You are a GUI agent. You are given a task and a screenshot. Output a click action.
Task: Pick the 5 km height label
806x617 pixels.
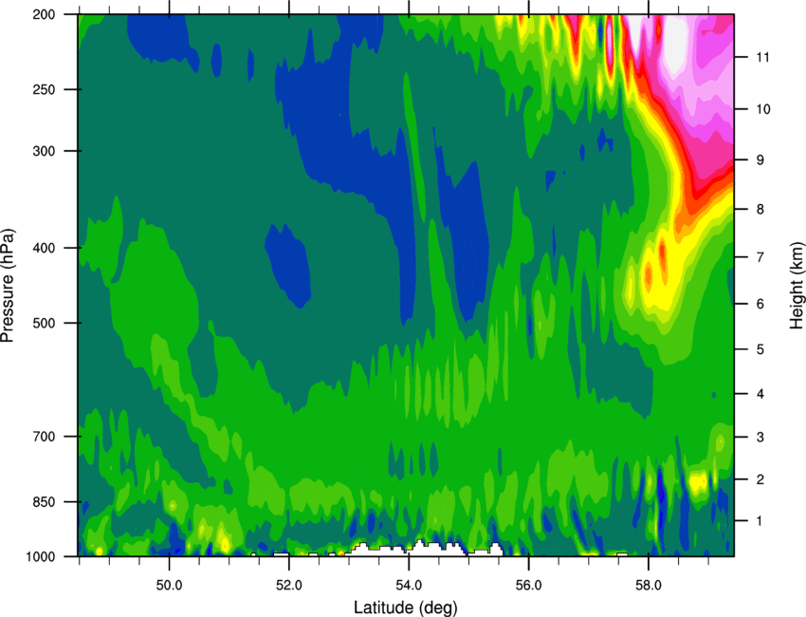[760, 349]
